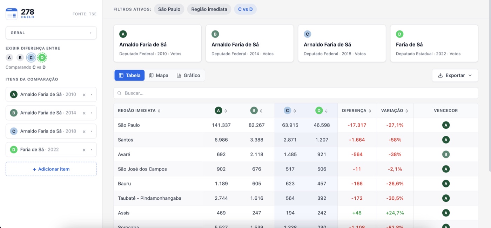Click the Buscar search field
491x228 pixels.
(296, 93)
